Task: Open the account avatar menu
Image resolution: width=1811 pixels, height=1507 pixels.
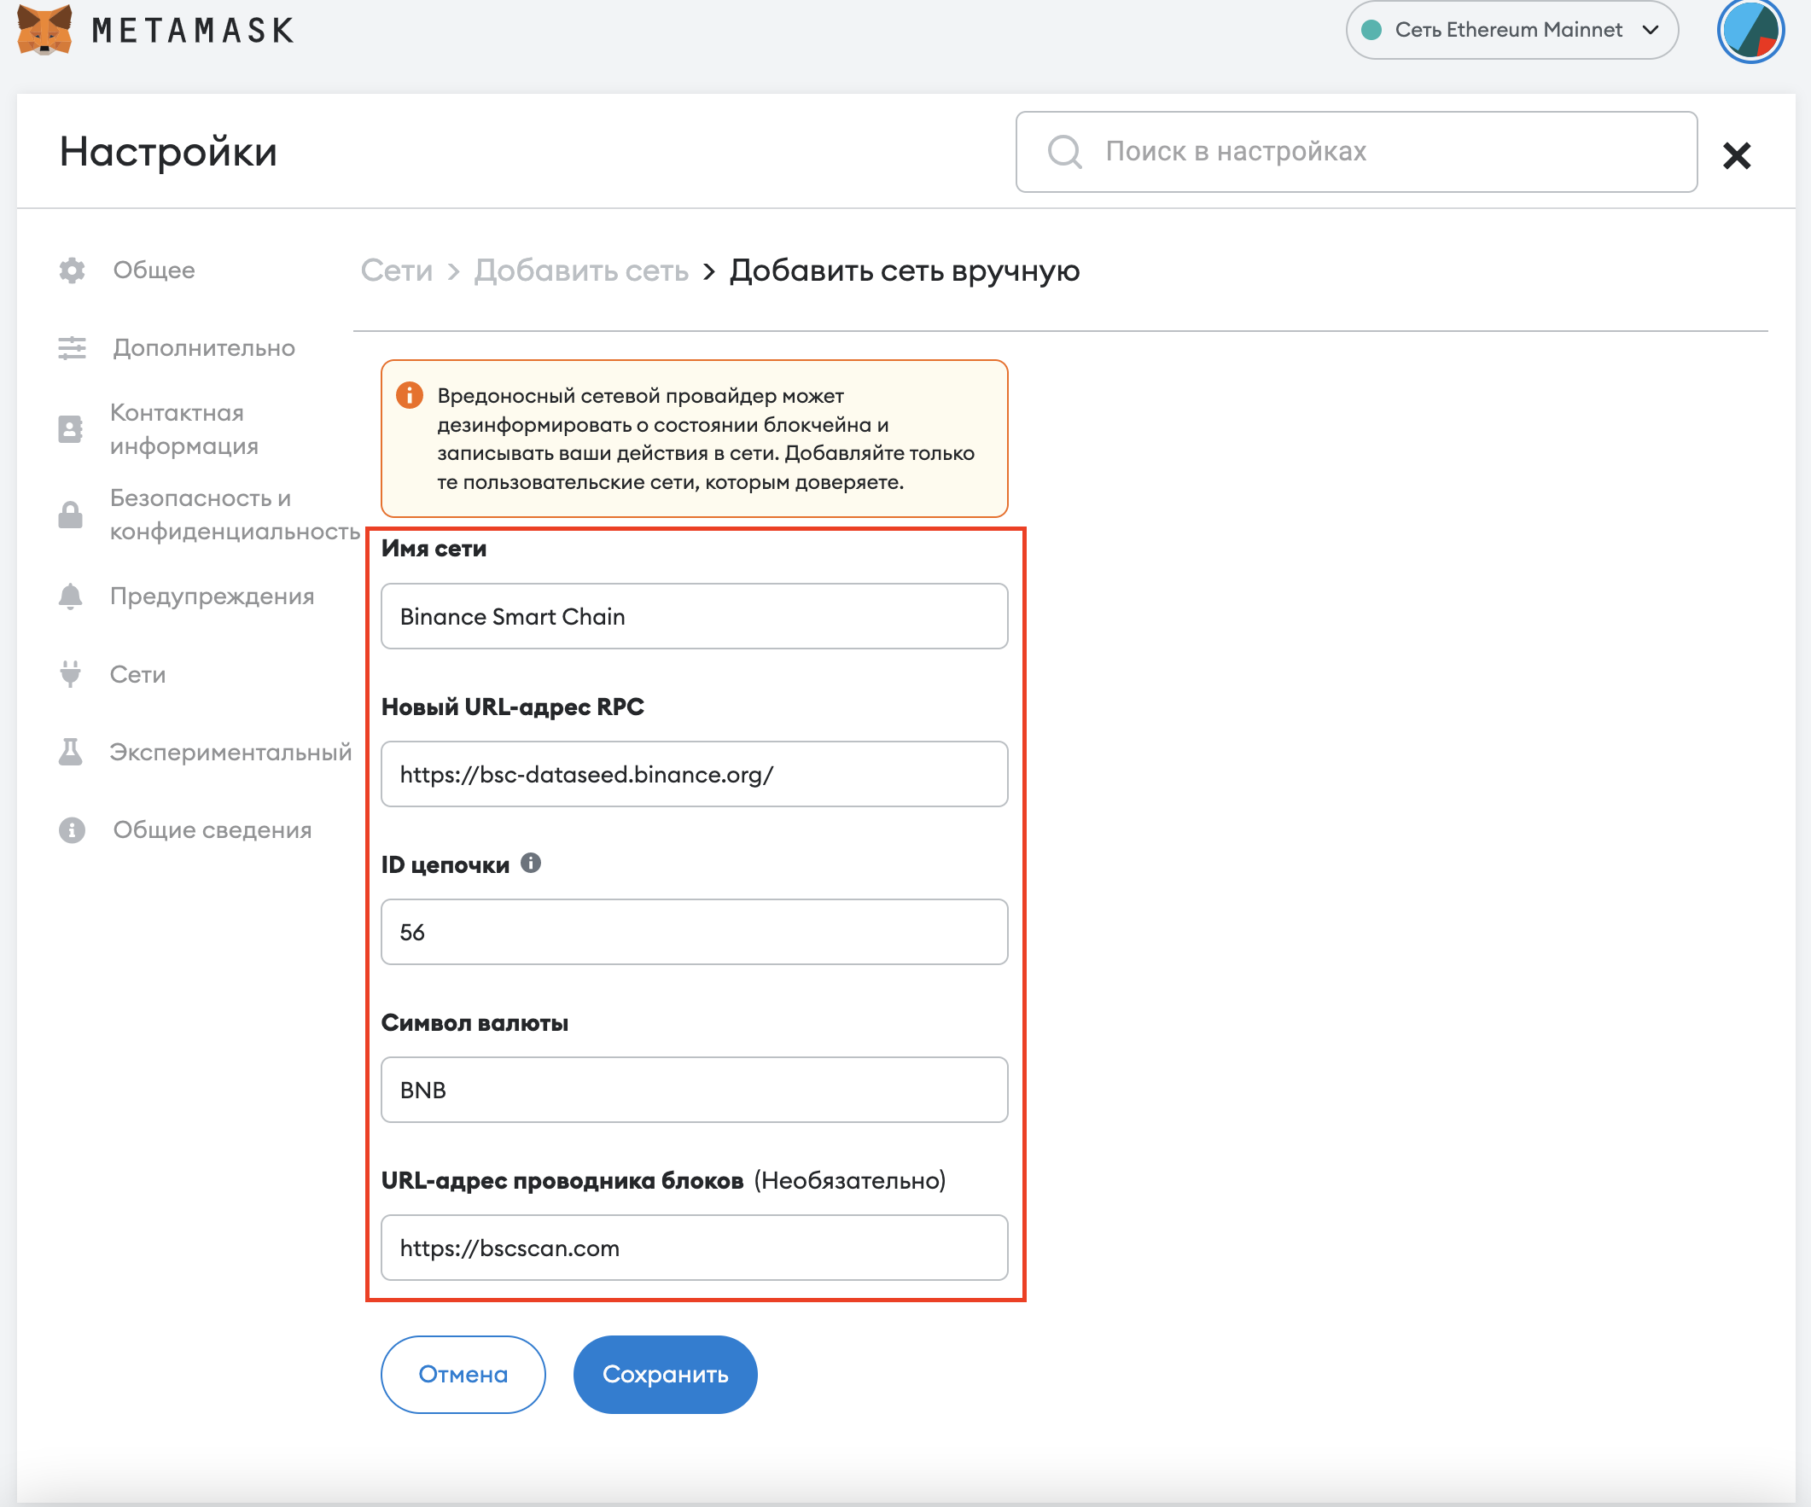Action: [1750, 30]
